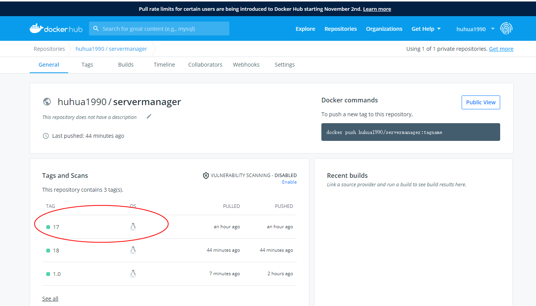Open the fingerprint avatar icon
The width and height of the screenshot is (536, 306).
click(506, 28)
